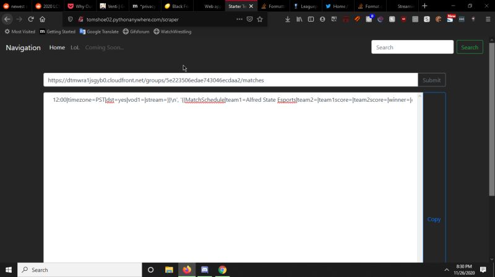
Task: Click the extension icon with New badge
Action: pyautogui.click(x=450, y=19)
